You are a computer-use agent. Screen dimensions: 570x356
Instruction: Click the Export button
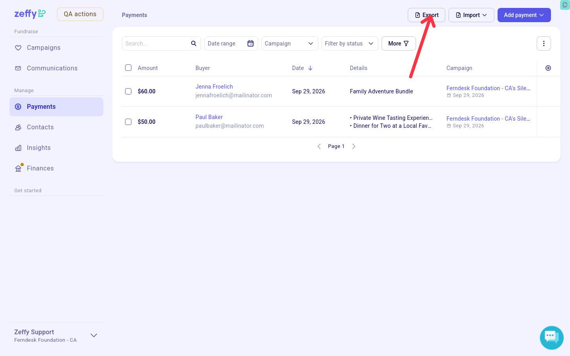[x=426, y=15]
